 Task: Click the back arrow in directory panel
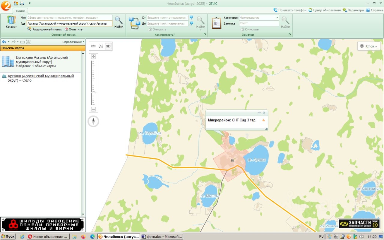click(4, 42)
